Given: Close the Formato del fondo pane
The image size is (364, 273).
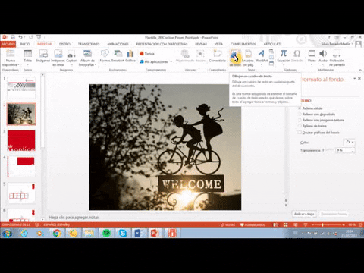Looking at the screenshot, I should click(359, 79).
